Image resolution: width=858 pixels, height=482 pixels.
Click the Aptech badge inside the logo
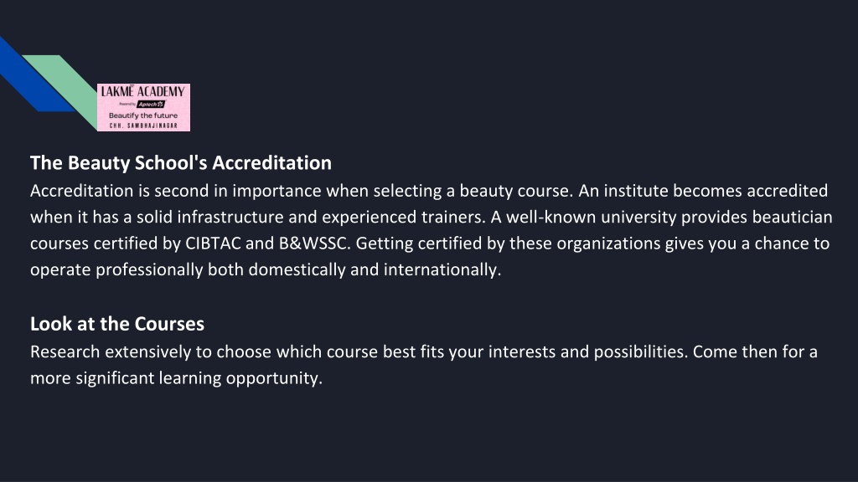click(x=151, y=104)
